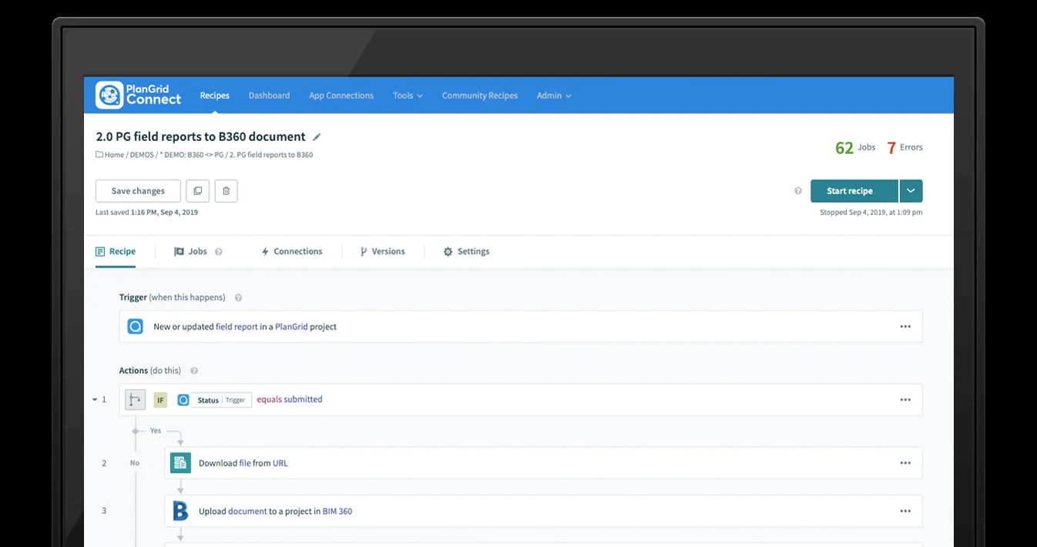Open Recipes in top navigation
This screenshot has width=1037, height=547.
(x=215, y=96)
